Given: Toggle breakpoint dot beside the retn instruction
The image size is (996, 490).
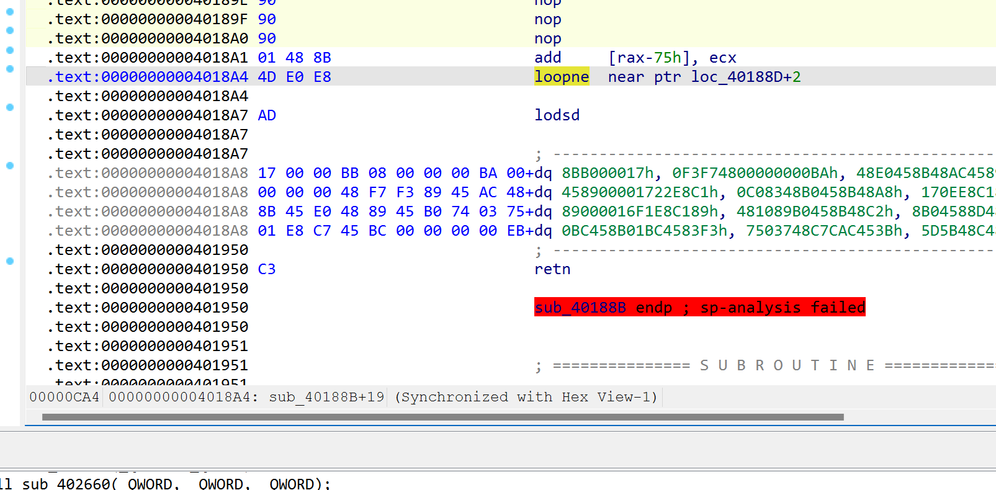Looking at the screenshot, I should pyautogui.click(x=10, y=261).
